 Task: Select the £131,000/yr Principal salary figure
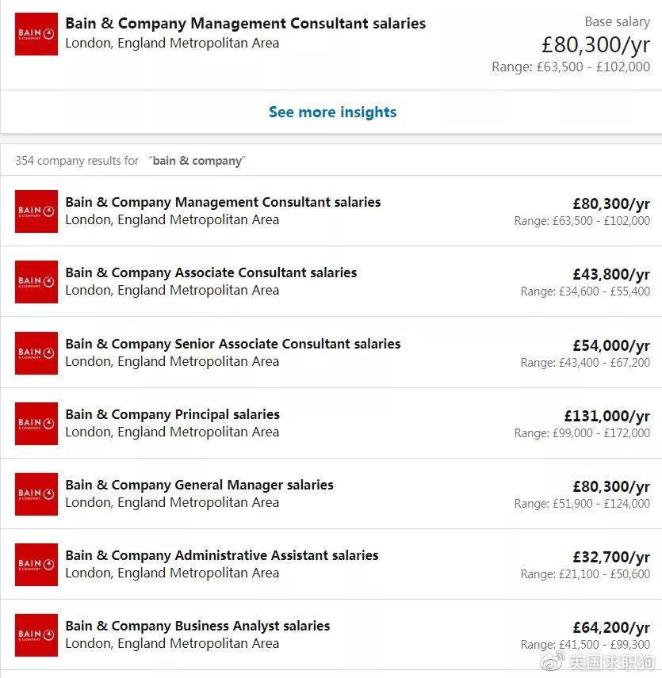607,416
